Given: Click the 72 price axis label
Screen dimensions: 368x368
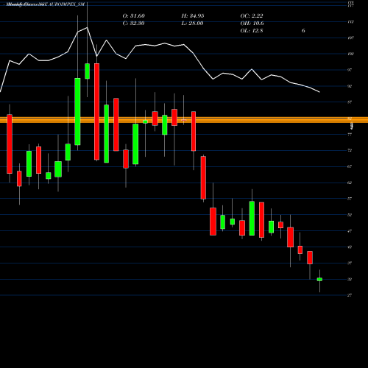Looking at the screenshot, I should [350, 150].
